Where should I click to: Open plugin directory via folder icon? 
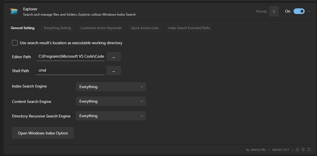(x=309, y=150)
